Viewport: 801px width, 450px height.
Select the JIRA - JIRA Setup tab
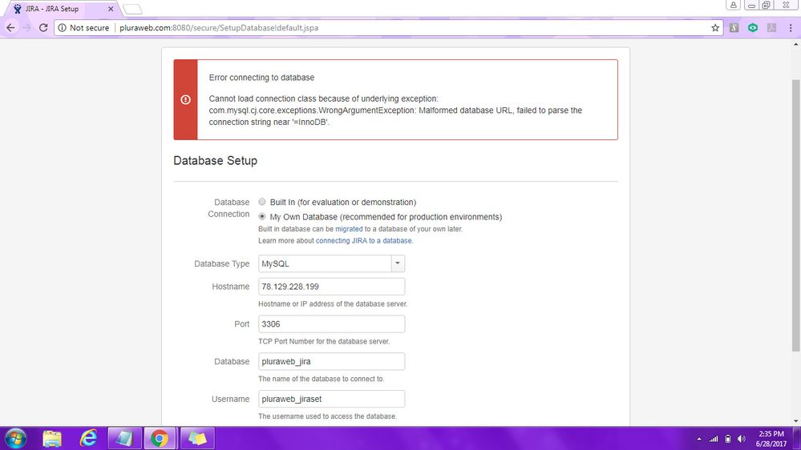coord(61,9)
